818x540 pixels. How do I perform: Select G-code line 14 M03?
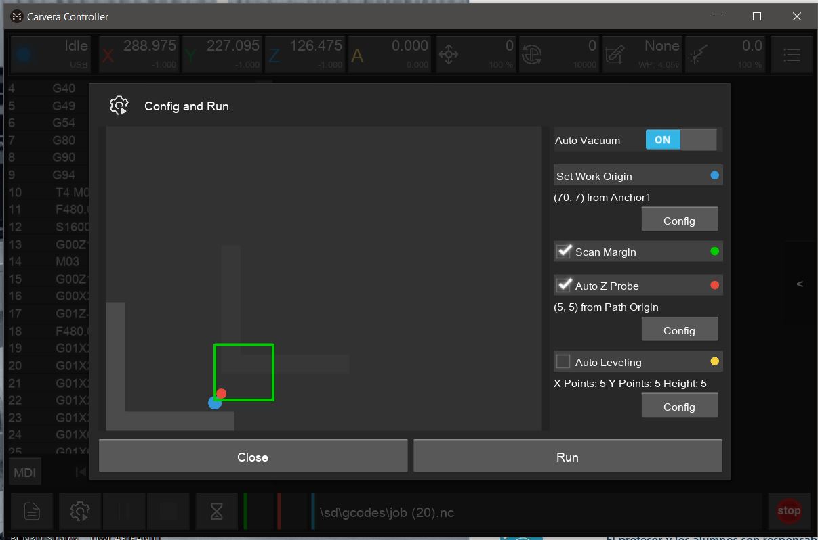pos(47,261)
